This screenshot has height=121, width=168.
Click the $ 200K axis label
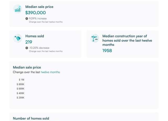(x=20, y=98)
